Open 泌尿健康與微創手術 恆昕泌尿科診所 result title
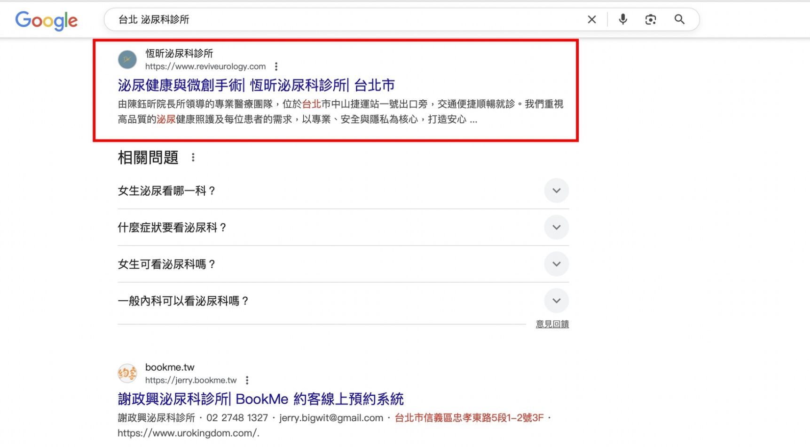 click(256, 86)
